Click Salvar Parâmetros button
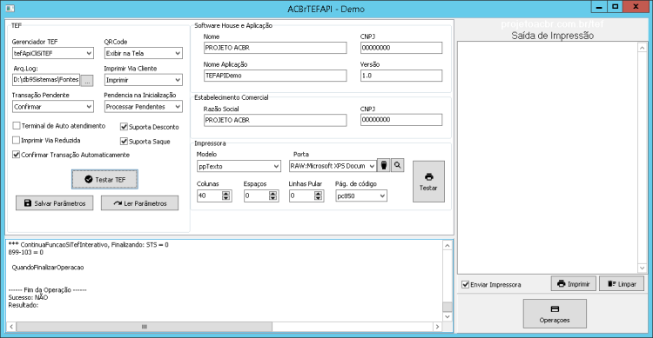Screen dimensions: 653x338 click(x=55, y=203)
